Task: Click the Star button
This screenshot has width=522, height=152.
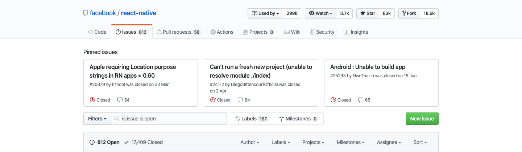Action: coord(368,13)
